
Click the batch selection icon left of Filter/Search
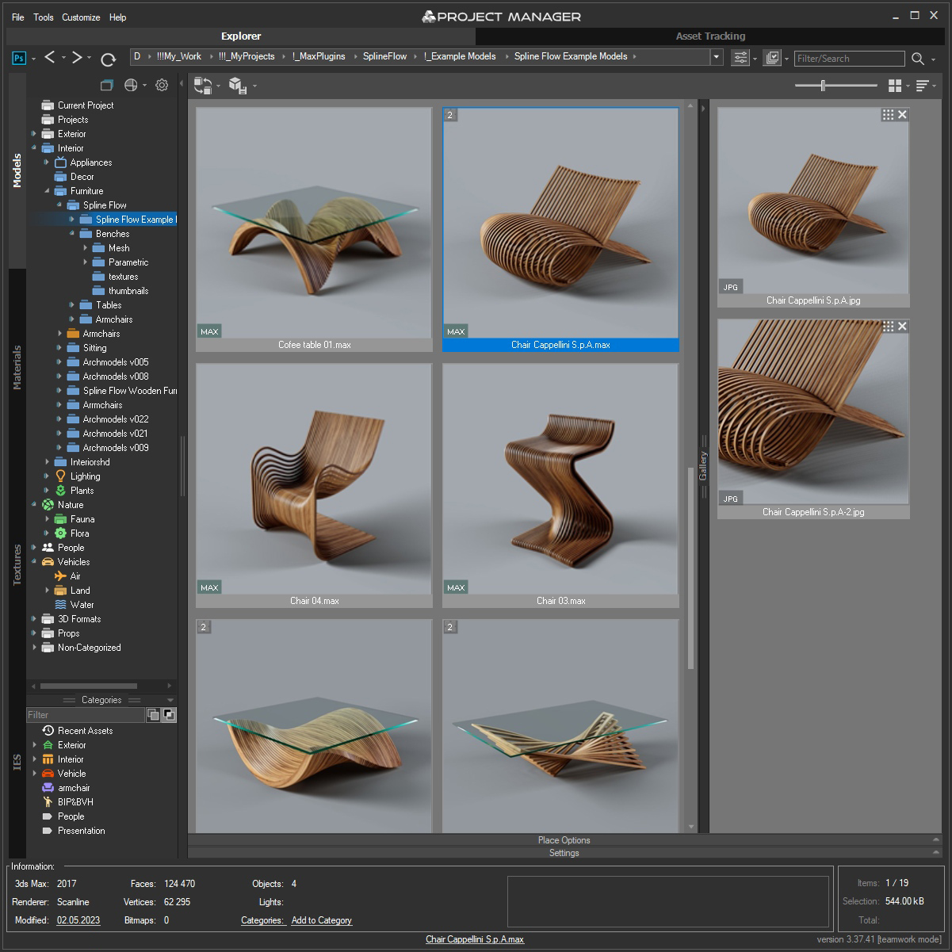tap(771, 57)
